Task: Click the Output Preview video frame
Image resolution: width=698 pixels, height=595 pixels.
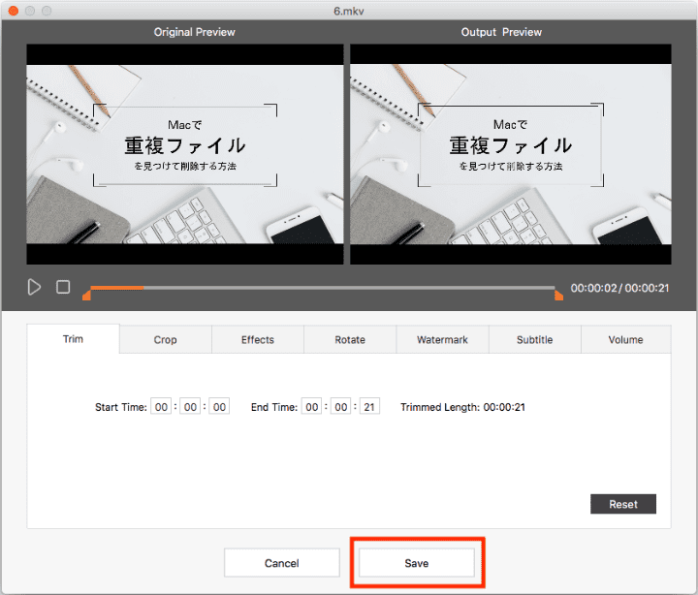Action: click(510, 154)
